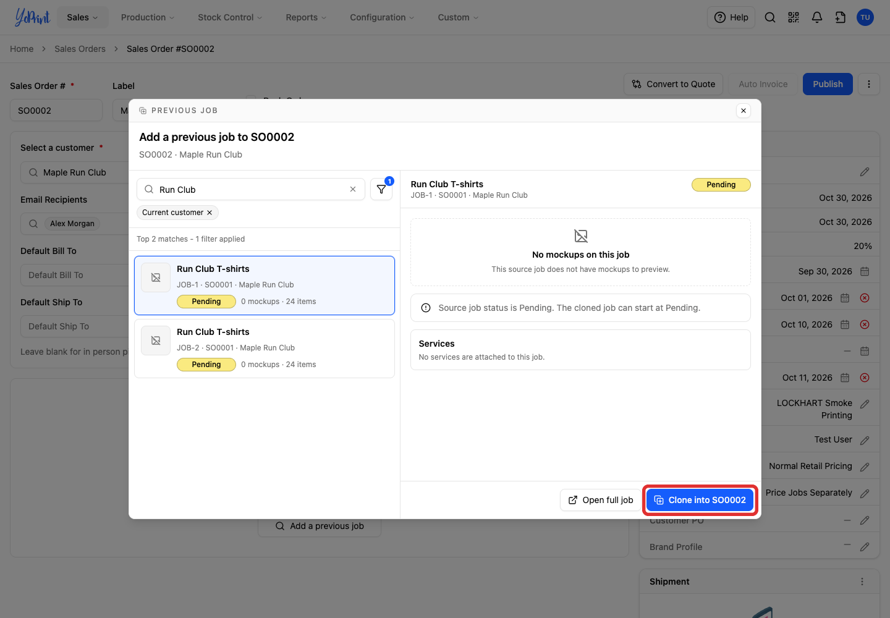
Task: Open the Production menu
Action: pos(148,17)
